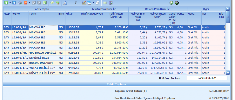Select the row 16.034/MK 400 DOZLU DEMİRLİ
Screen dimensions: 235x100
43,53
